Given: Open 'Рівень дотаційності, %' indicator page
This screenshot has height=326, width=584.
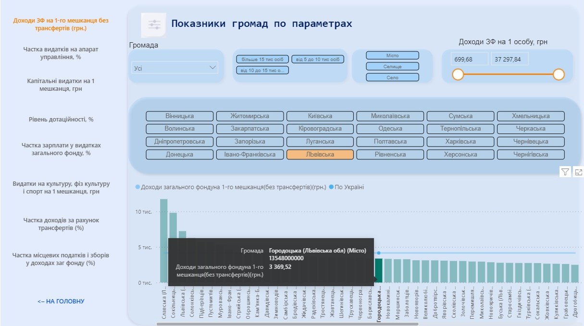Looking at the screenshot, I should point(61,120).
